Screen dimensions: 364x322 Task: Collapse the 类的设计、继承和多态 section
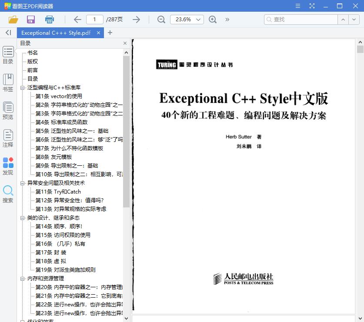click(x=22, y=218)
